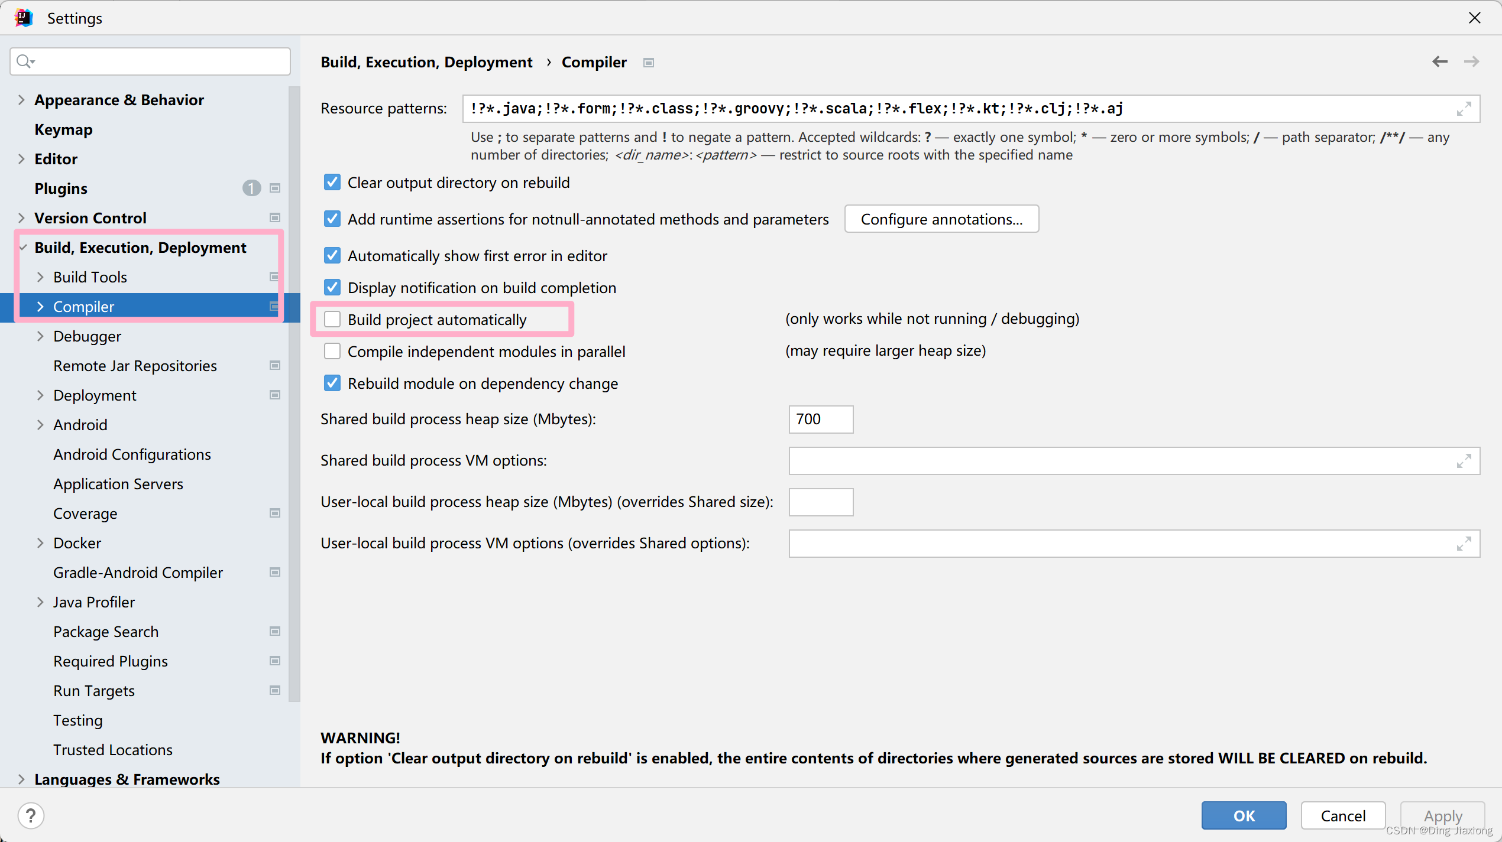Click User-local build process heap size field
The width and height of the screenshot is (1502, 842).
821,502
